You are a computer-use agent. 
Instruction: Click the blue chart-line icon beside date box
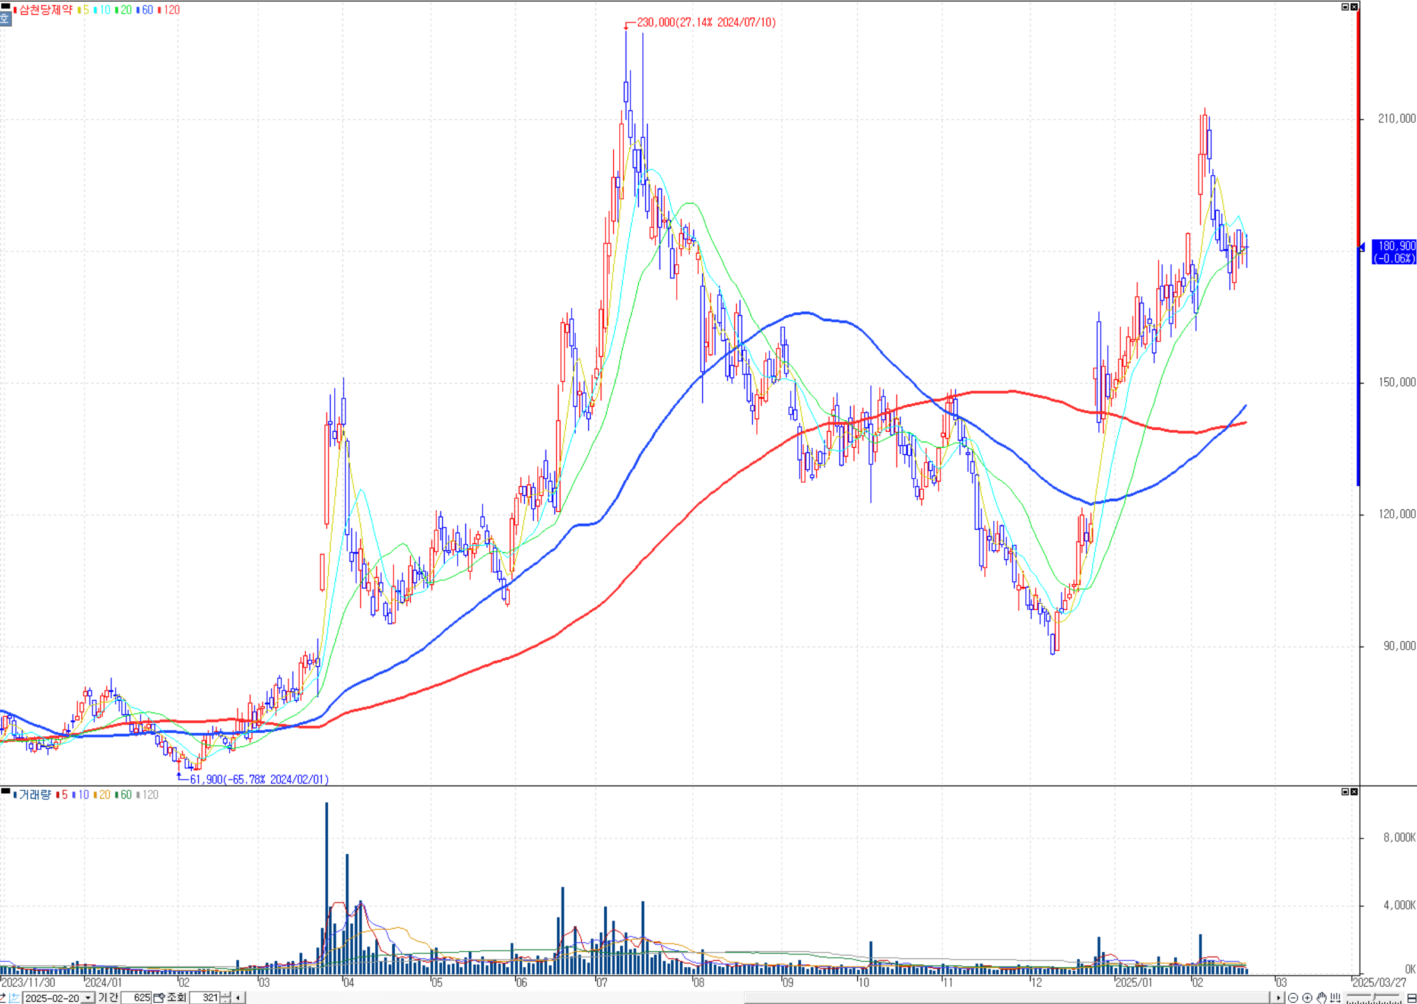point(14,998)
